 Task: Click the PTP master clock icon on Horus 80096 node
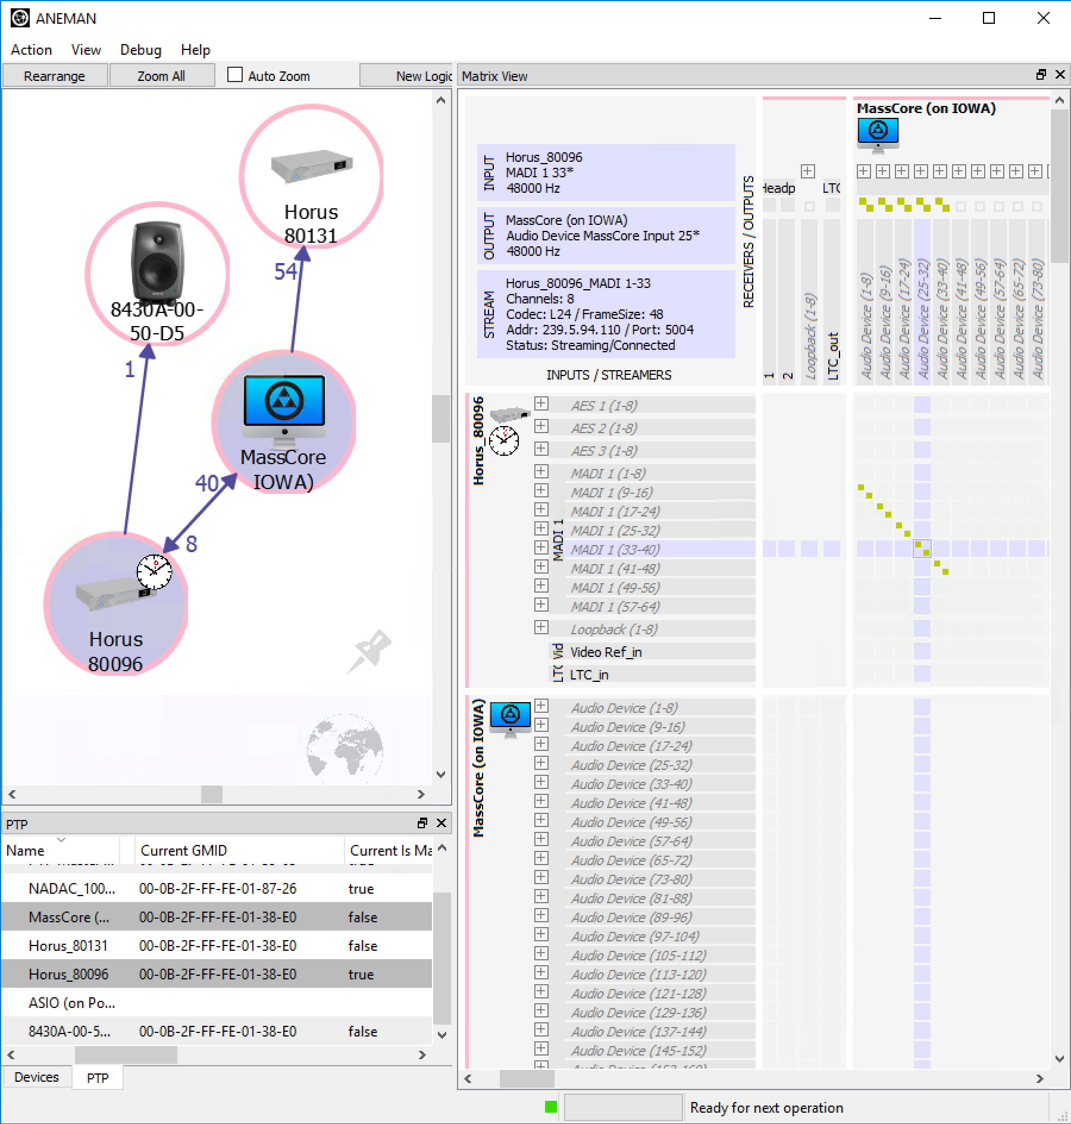154,572
